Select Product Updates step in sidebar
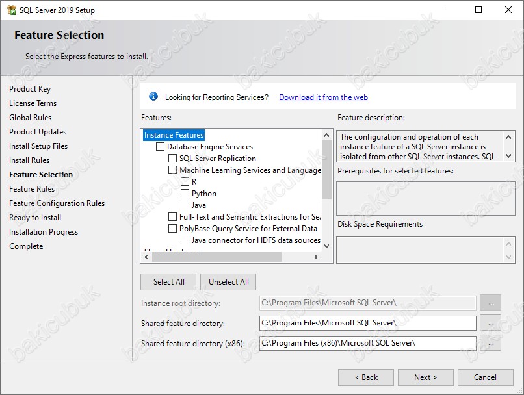524x395 pixels. 38,132
